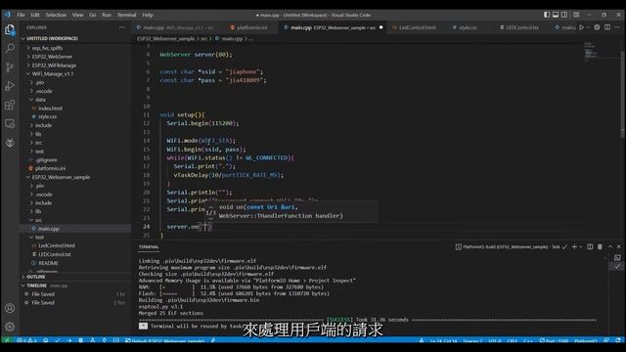Open the Edit menu
Screen dimensions: 626x352
(x=35, y=15)
